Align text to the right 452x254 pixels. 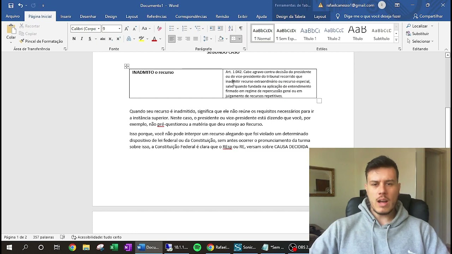click(188, 39)
